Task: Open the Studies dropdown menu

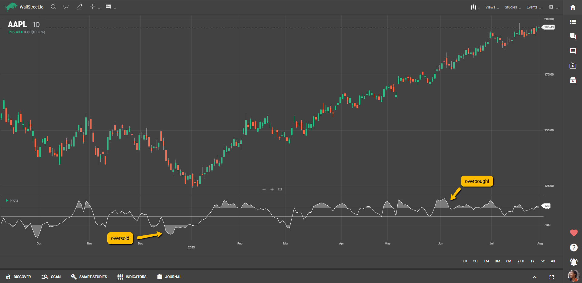Action: tap(512, 7)
